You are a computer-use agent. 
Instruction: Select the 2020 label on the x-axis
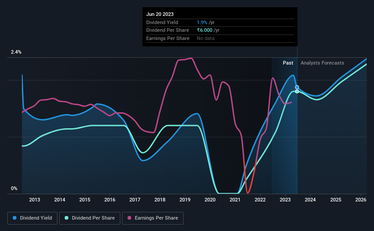210,200
